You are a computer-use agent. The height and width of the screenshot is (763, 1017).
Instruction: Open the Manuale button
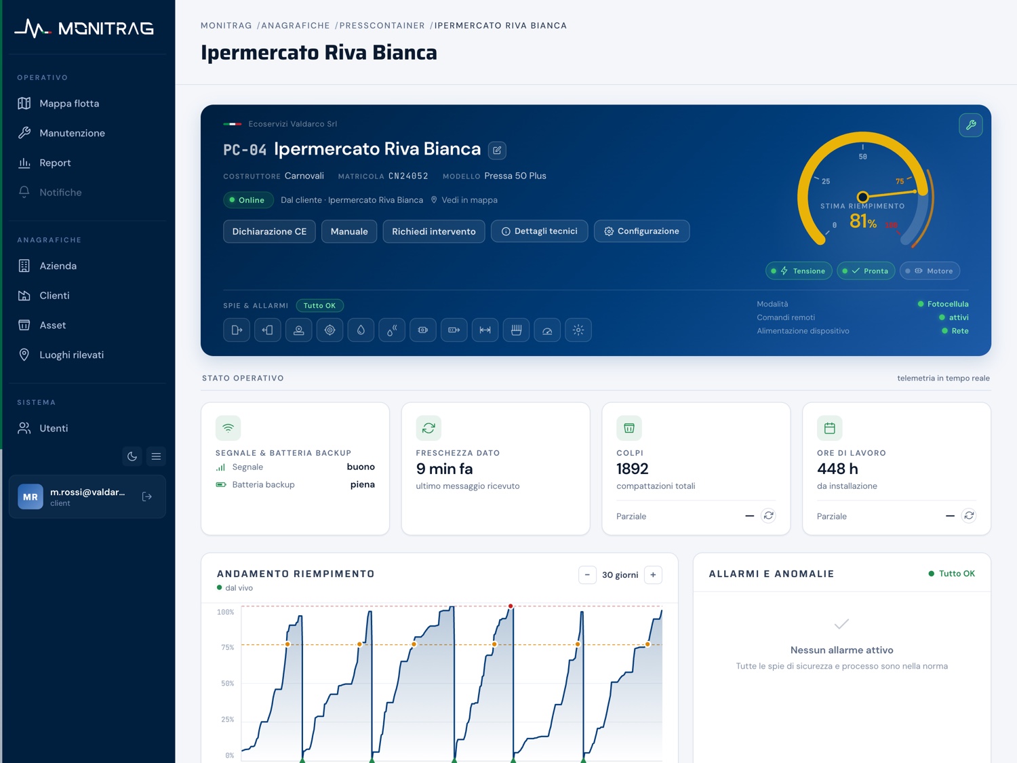(349, 231)
